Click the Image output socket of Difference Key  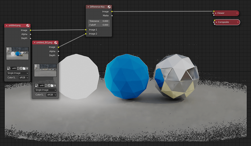click(x=112, y=12)
